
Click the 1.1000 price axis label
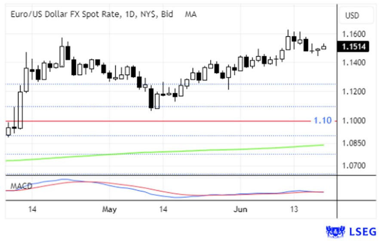(x=353, y=121)
